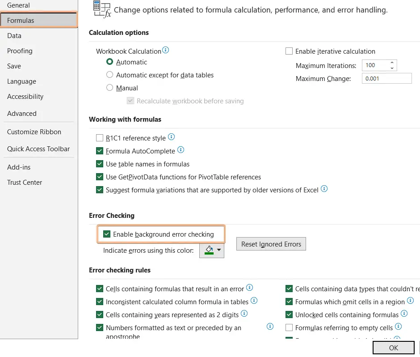This screenshot has width=420, height=357.
Task: Click info icon for Unlocked cells containing formulas
Action: pyautogui.click(x=404, y=314)
